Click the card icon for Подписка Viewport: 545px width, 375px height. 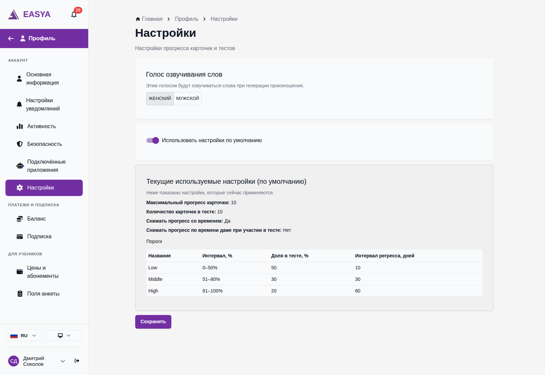click(x=20, y=237)
